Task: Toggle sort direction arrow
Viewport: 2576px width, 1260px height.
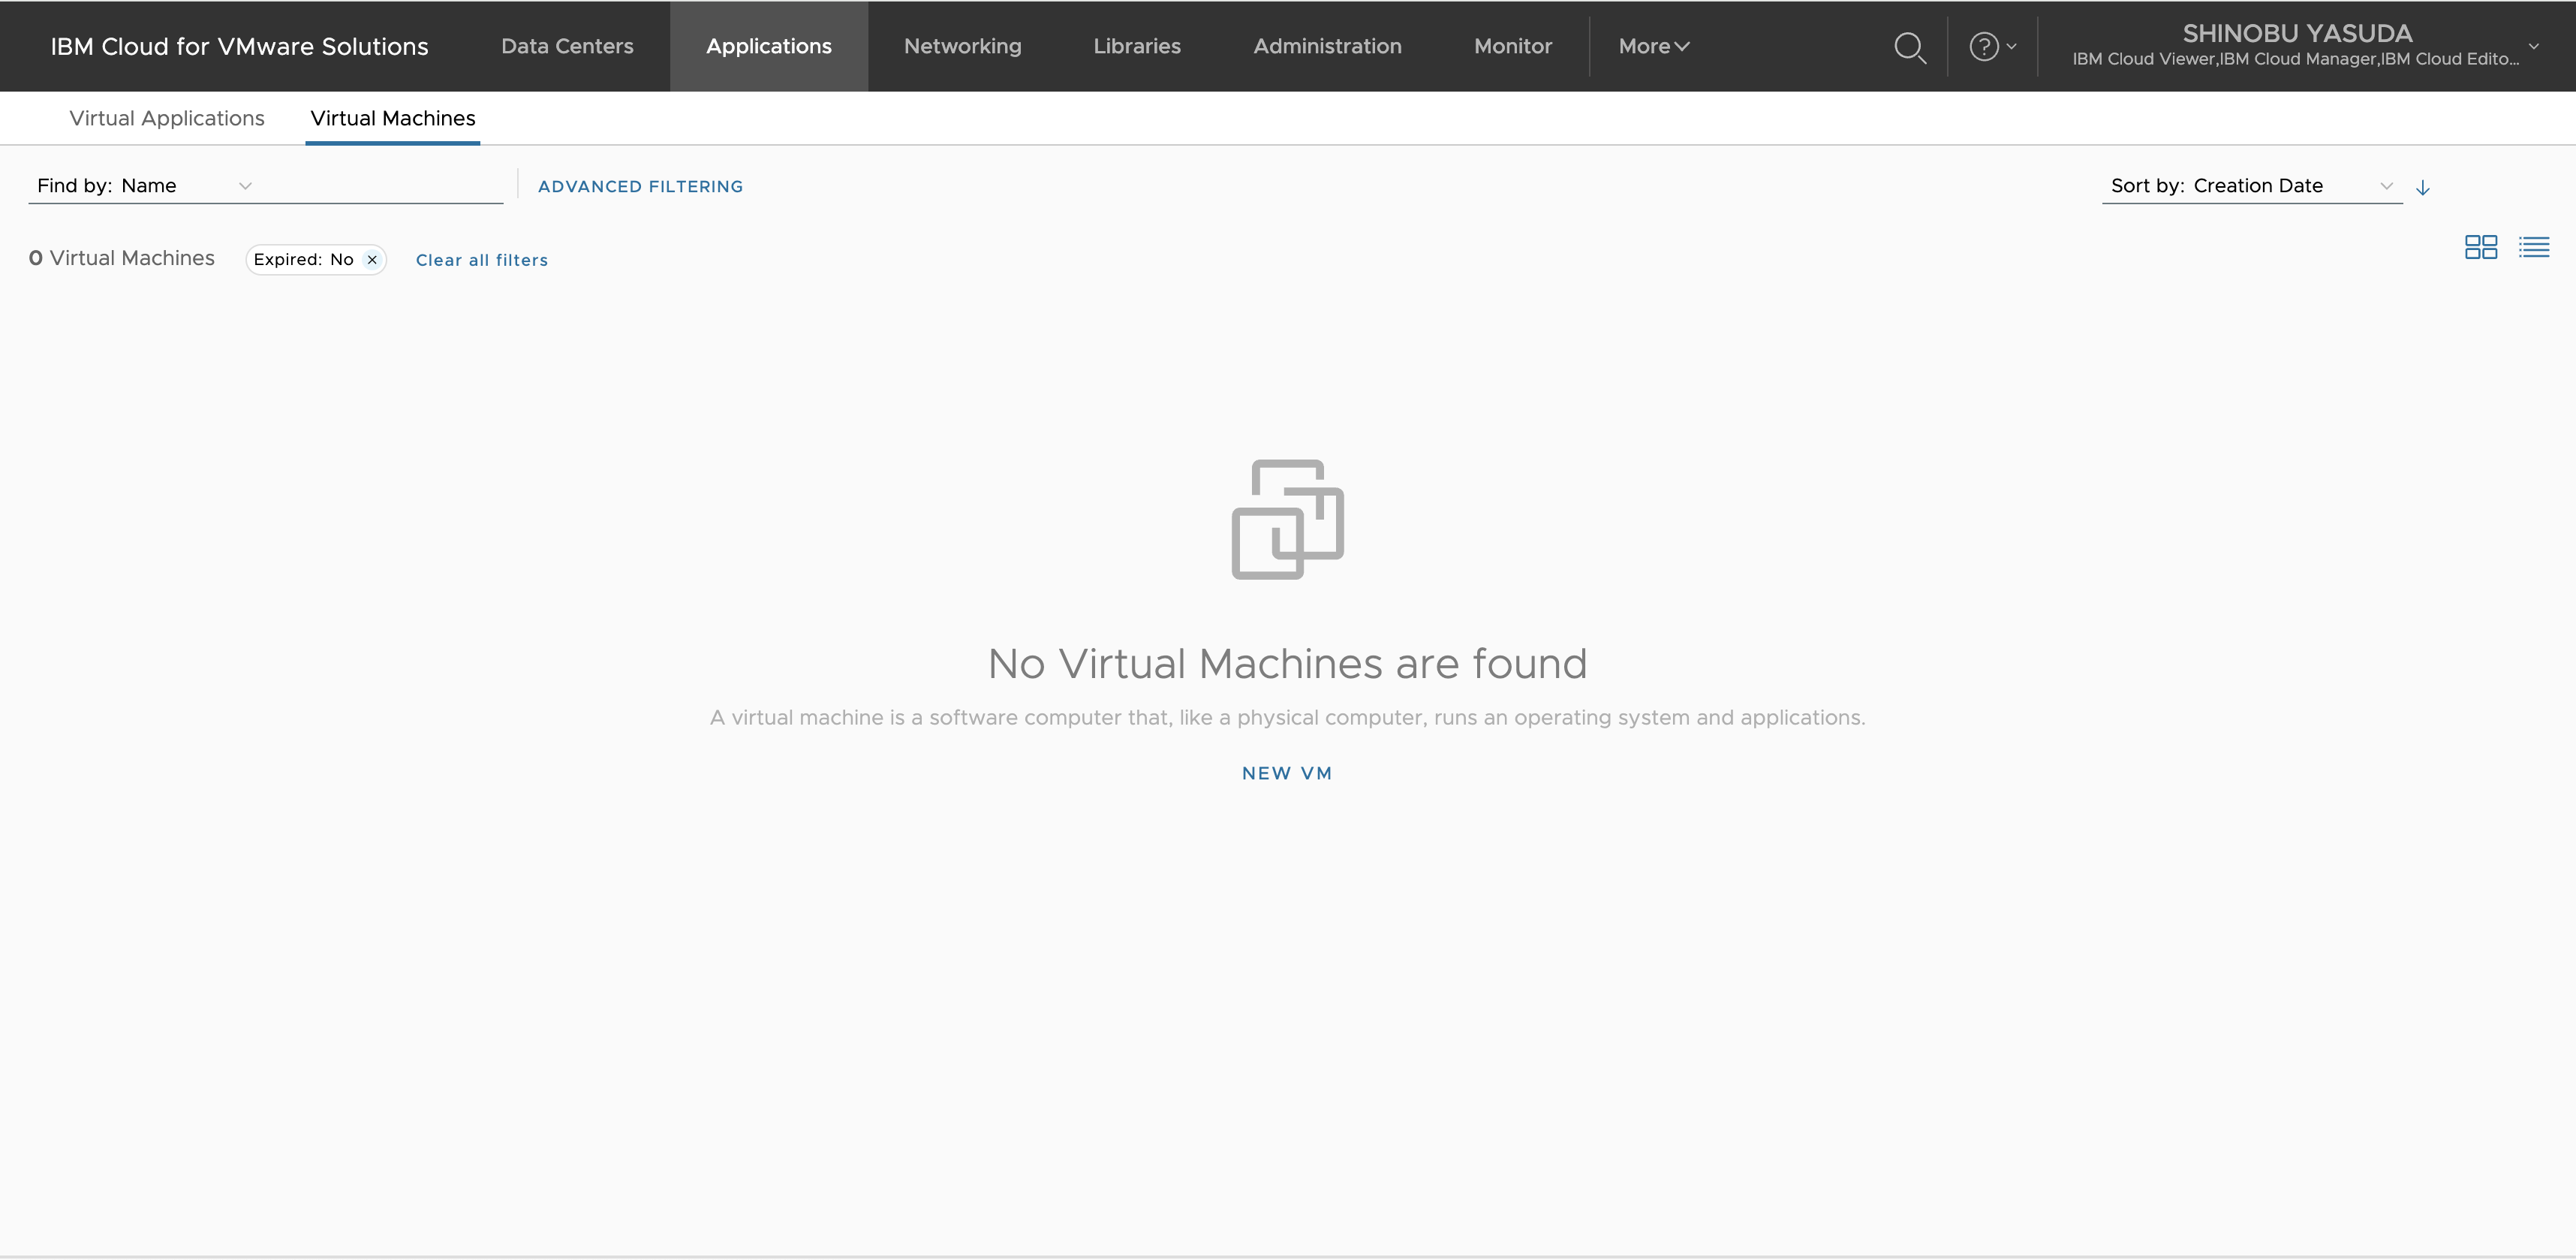Action: (x=2422, y=187)
